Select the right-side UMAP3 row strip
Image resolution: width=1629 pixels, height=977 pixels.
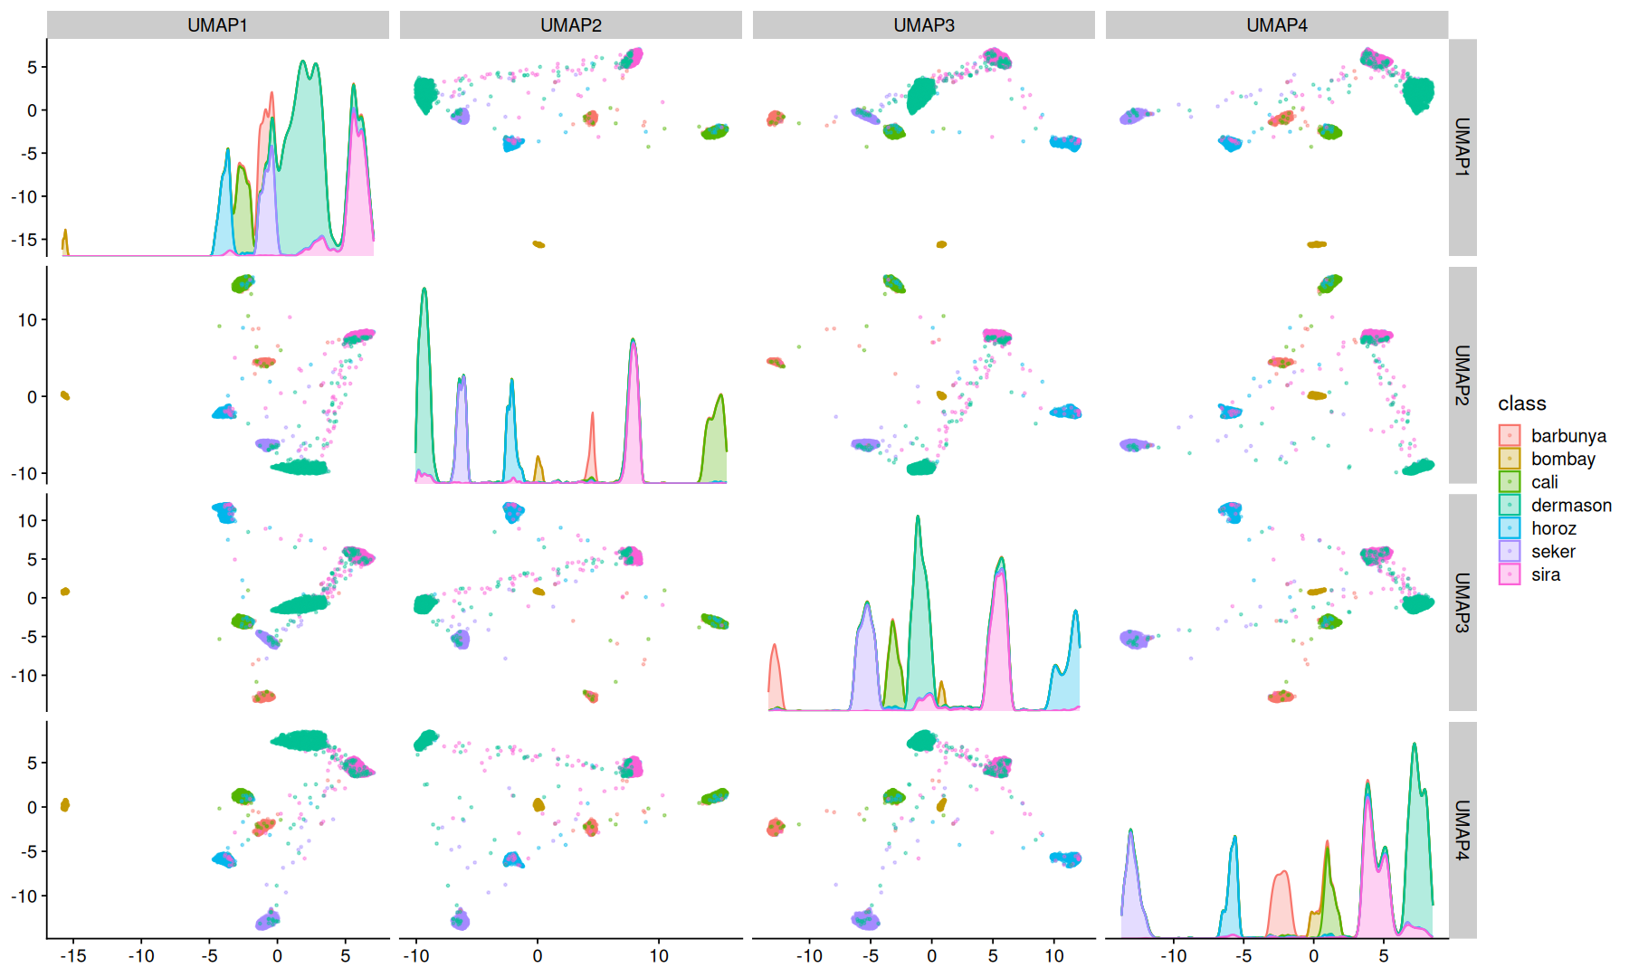[1462, 602]
